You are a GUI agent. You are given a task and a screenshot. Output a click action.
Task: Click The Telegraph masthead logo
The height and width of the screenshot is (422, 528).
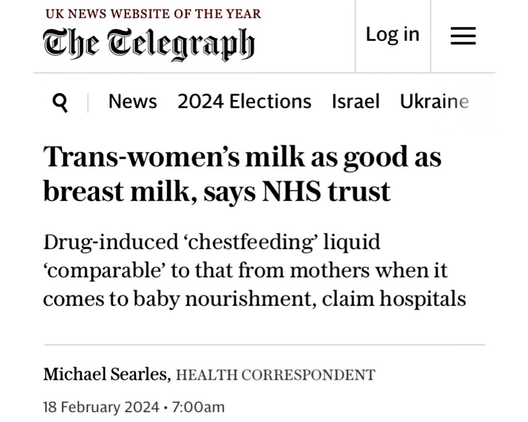point(148,44)
